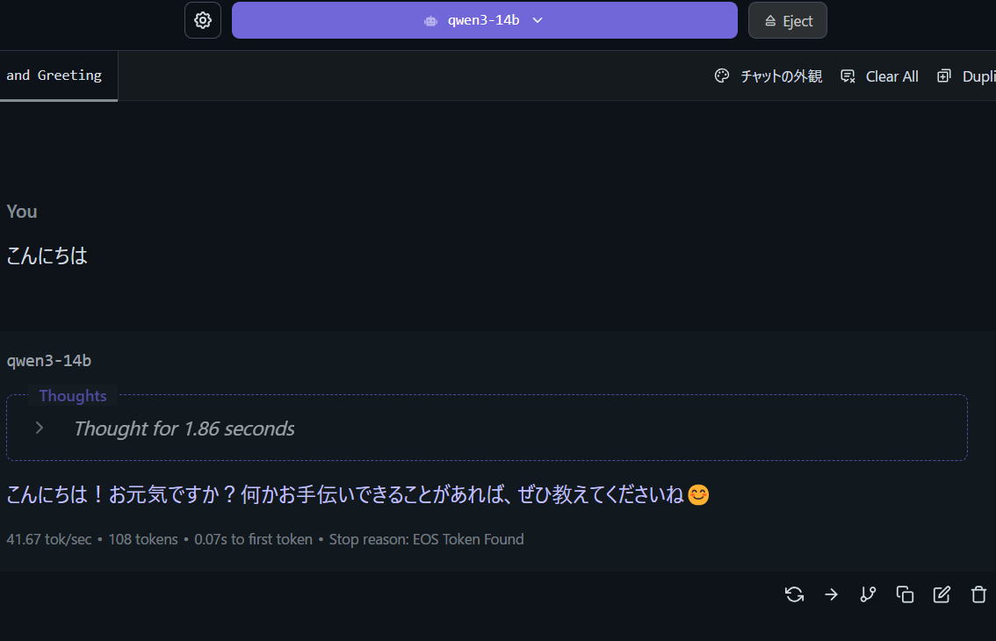Open the settings gear icon
The height and width of the screenshot is (641, 996).
click(x=203, y=20)
